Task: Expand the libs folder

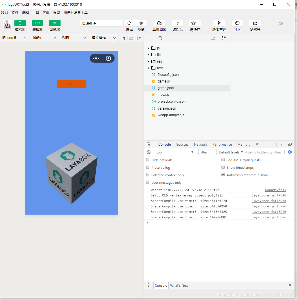Action: [148, 55]
